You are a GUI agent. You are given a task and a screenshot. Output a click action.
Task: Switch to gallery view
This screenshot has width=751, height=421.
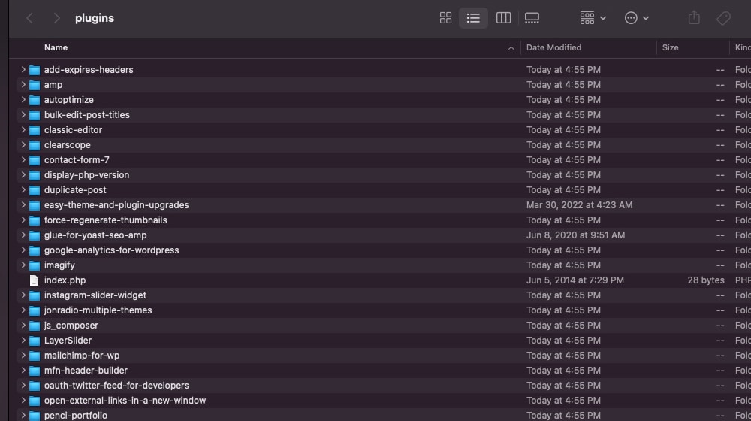point(532,18)
